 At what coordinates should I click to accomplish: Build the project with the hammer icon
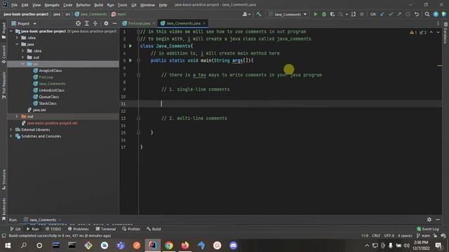(259, 14)
